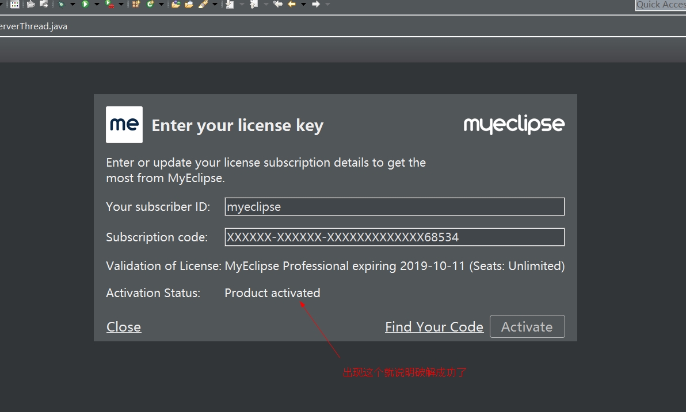686x412 pixels.
Task: Click the Activate button
Action: (x=527, y=326)
